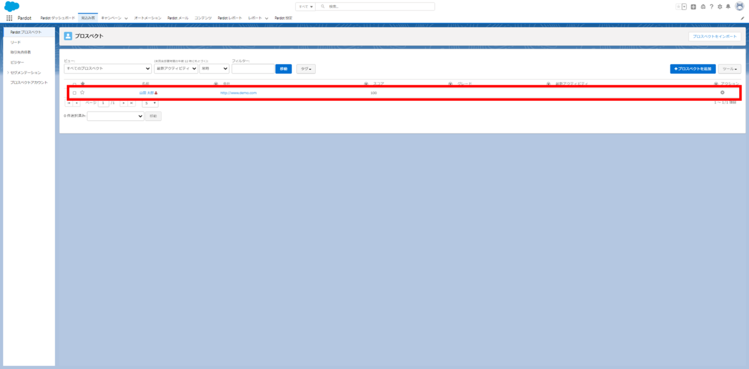Switch to the 見込み客 tab
749x369 pixels.
pyautogui.click(x=88, y=18)
